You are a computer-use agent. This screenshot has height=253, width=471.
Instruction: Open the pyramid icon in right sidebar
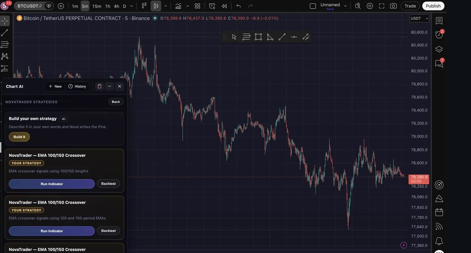click(439, 199)
